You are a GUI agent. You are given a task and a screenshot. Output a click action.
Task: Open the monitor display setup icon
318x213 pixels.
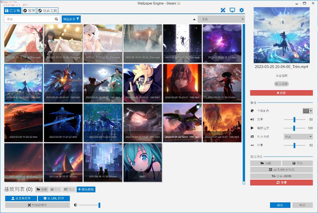[232, 10]
